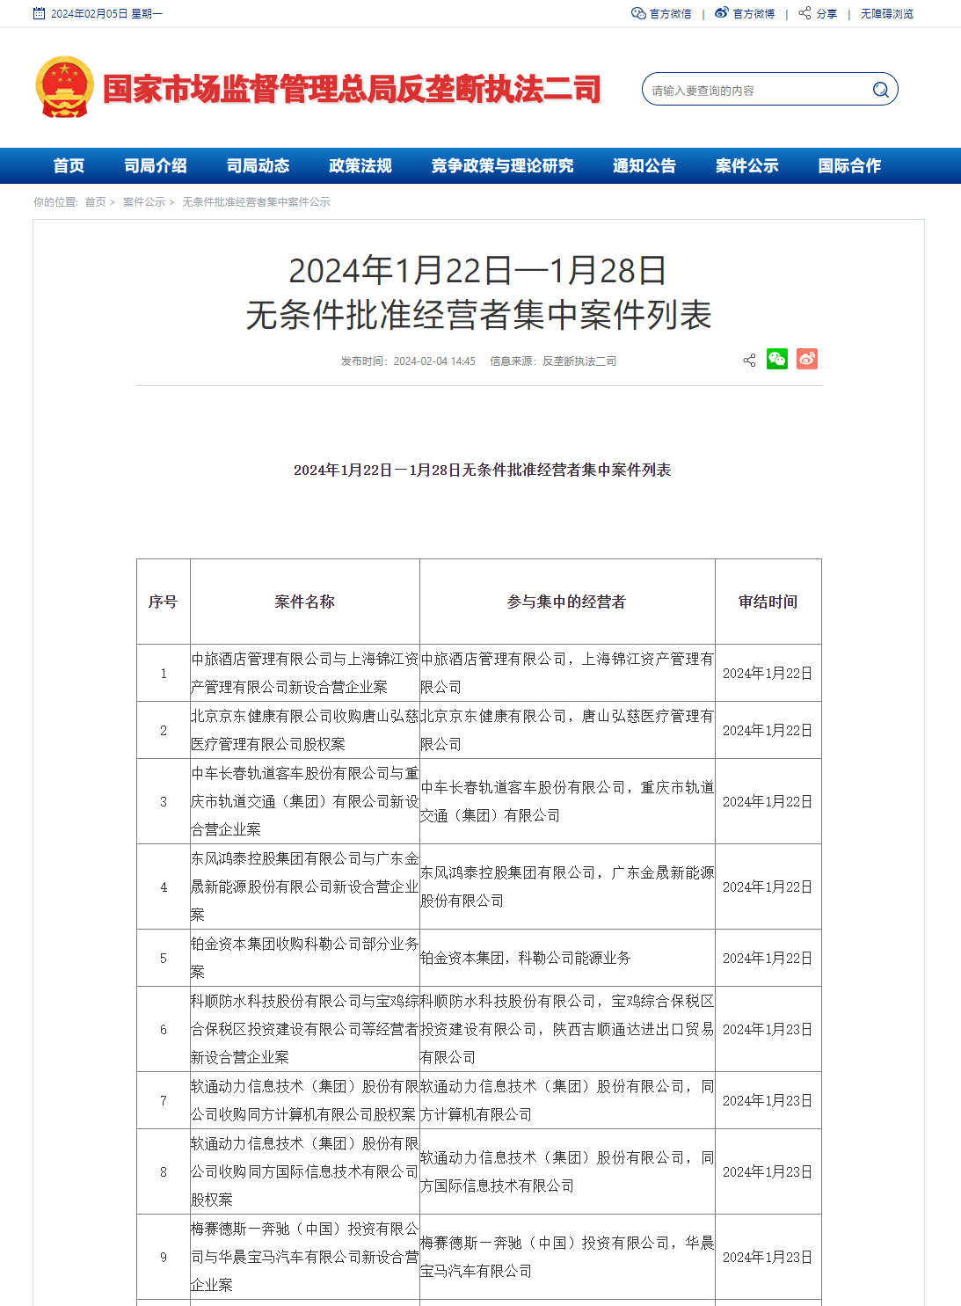Open 通知公告 menu item
Image resolution: width=961 pixels, height=1306 pixels.
click(x=644, y=165)
